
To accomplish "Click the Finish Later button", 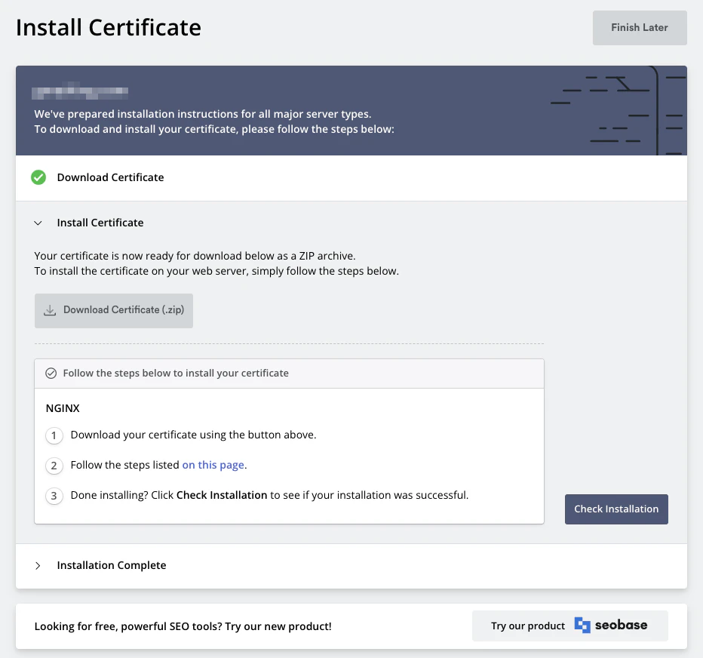I will [640, 27].
